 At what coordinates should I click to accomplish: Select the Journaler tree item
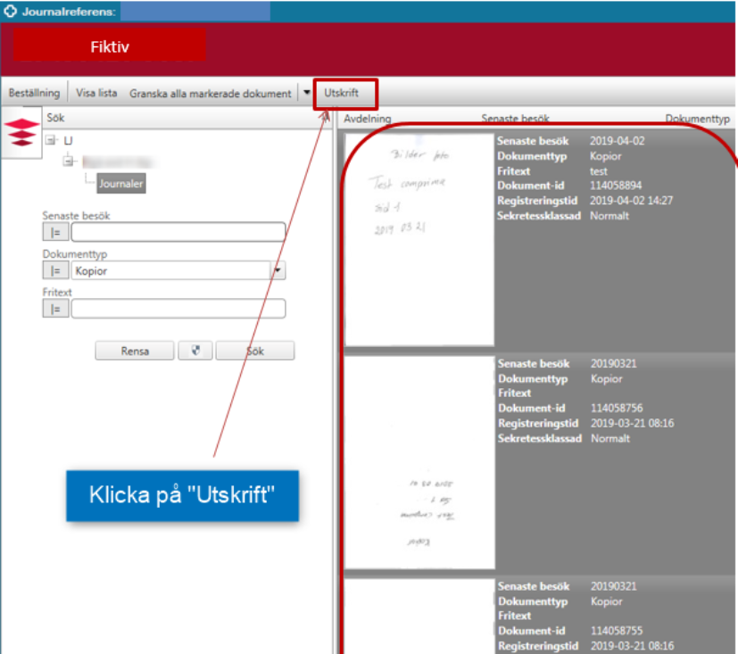pyautogui.click(x=120, y=183)
